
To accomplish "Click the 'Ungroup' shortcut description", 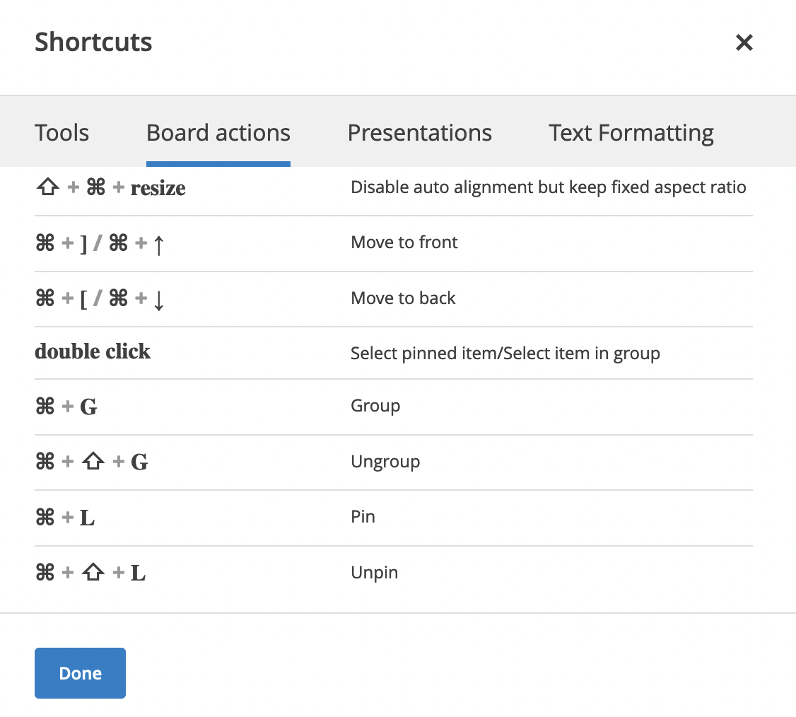I will (385, 462).
